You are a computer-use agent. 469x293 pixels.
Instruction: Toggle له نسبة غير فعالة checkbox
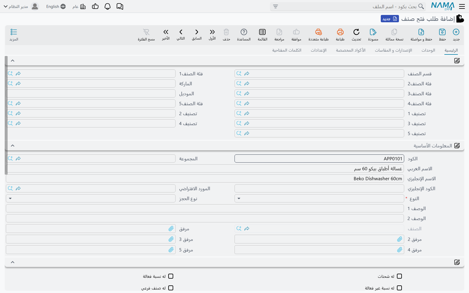click(x=400, y=288)
